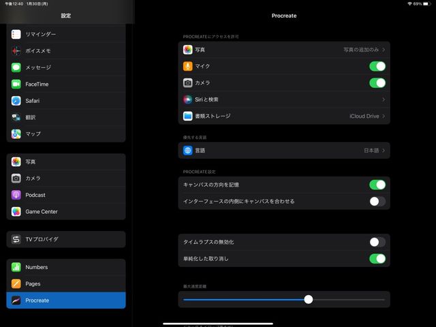Viewport: 436px width, 327px height.
Task: Click the 午後12:40 clock in status bar
Action: [x=14, y=4]
